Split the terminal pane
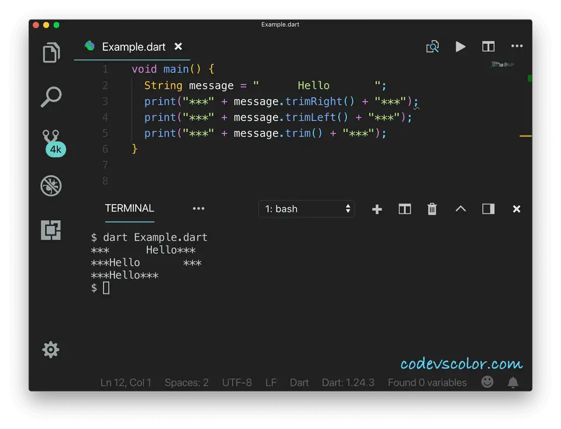 click(x=404, y=209)
